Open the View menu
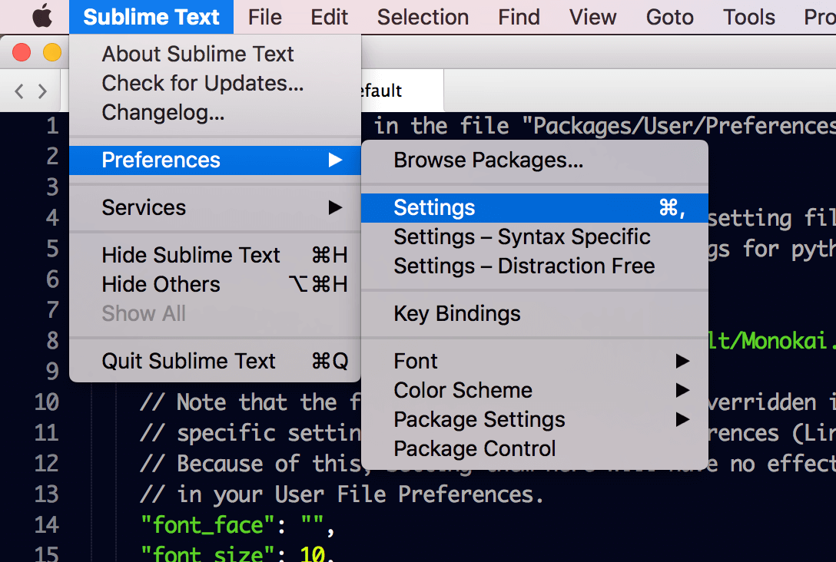The width and height of the screenshot is (836, 562). click(593, 17)
